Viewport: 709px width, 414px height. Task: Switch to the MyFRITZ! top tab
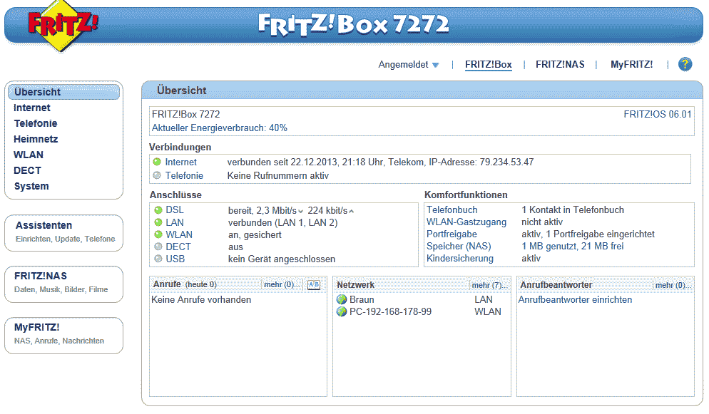(632, 65)
